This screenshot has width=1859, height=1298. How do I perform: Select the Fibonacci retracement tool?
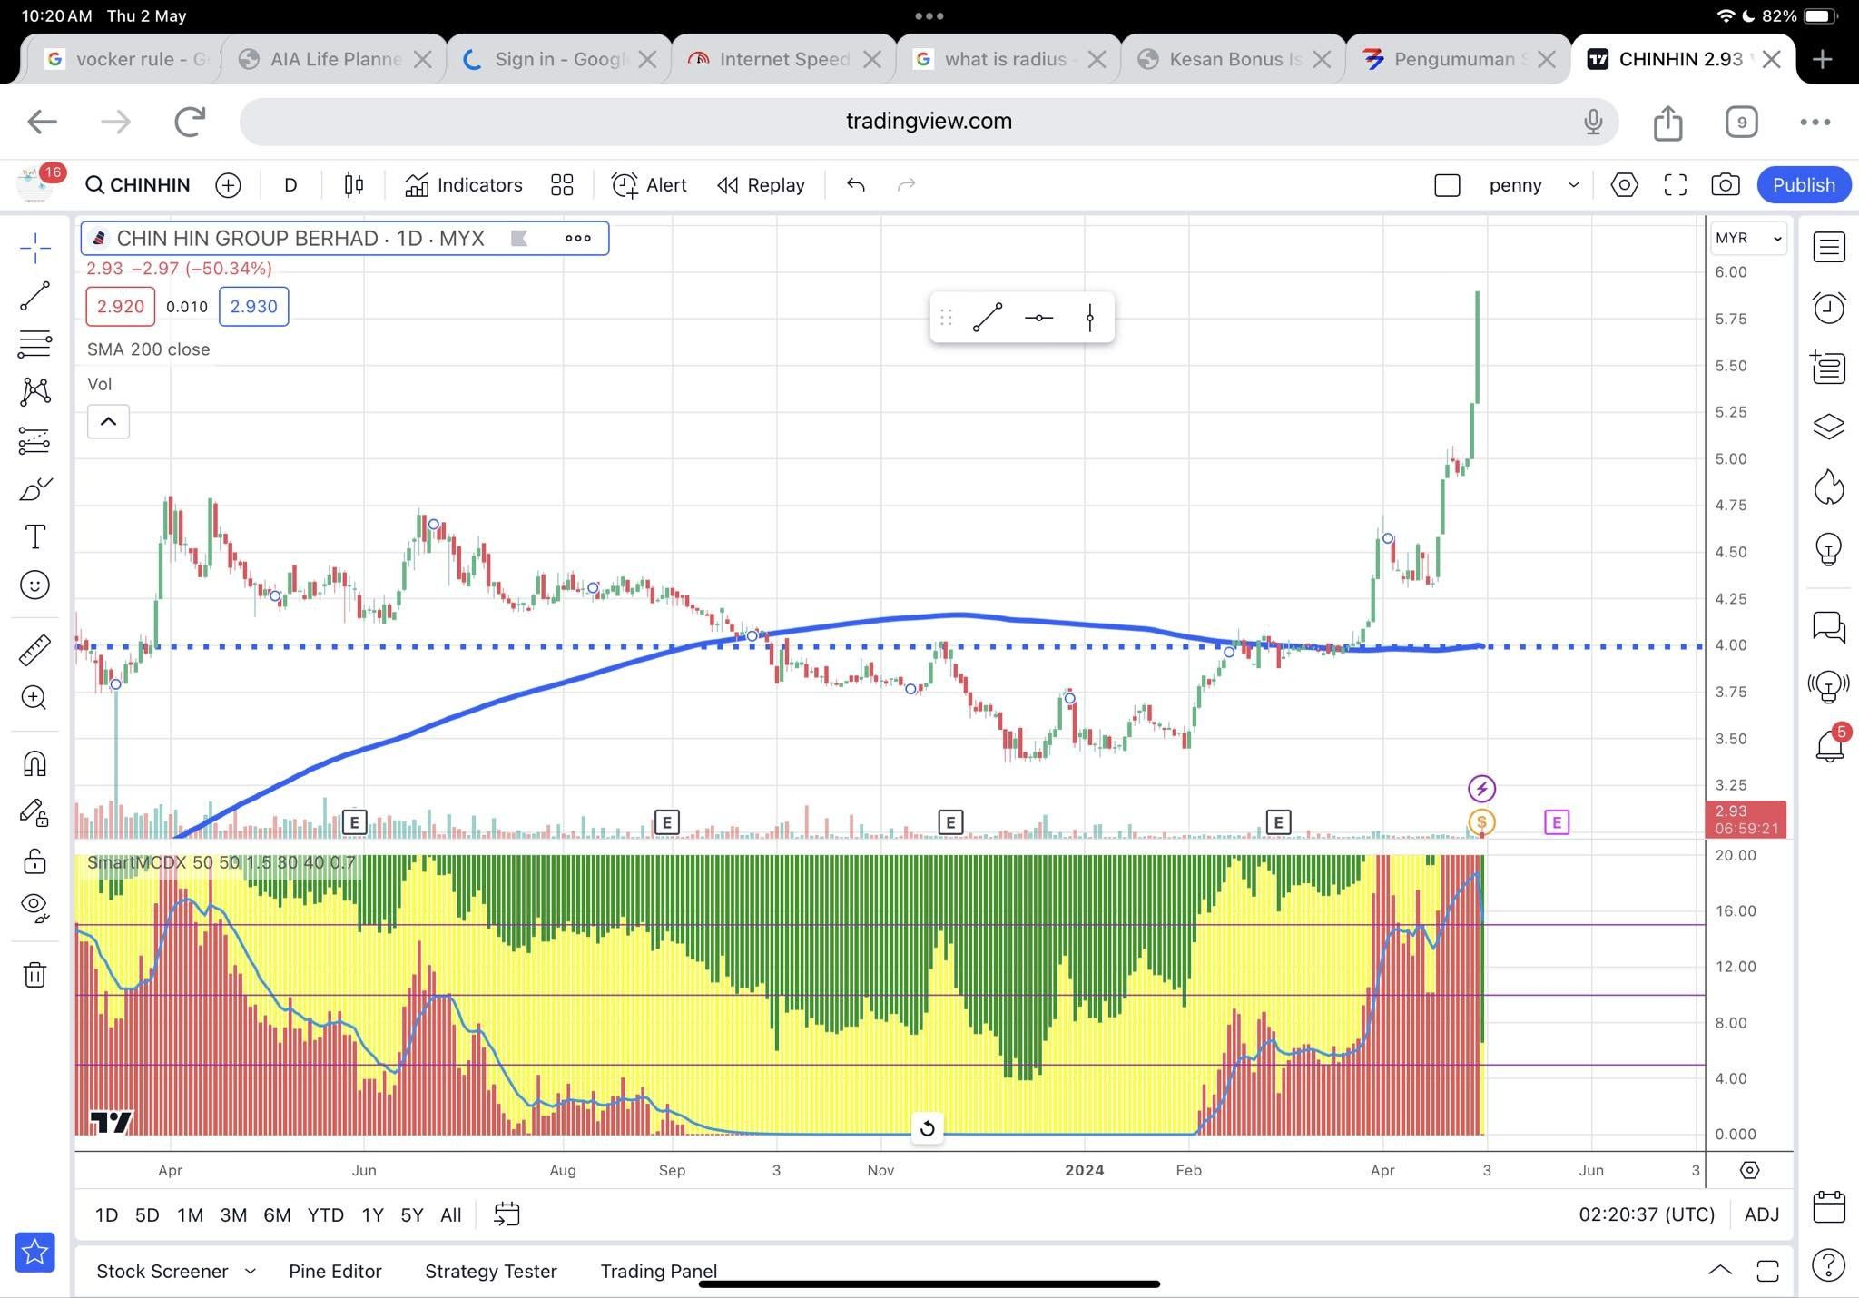click(x=34, y=344)
